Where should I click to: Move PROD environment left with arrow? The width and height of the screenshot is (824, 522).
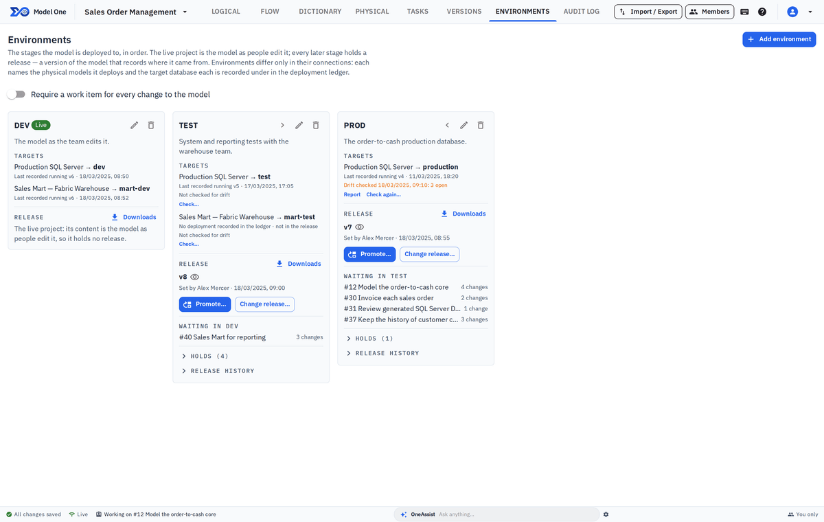point(447,125)
